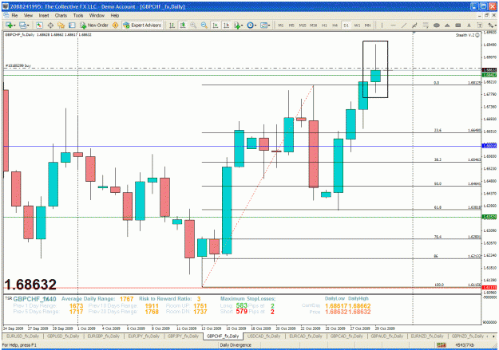The image size is (499, 350).
Task: Select the Horizontal Line drawing tool
Action: [393, 25]
